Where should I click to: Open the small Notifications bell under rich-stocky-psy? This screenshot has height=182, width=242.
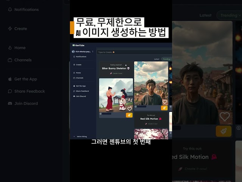tap(74, 56)
